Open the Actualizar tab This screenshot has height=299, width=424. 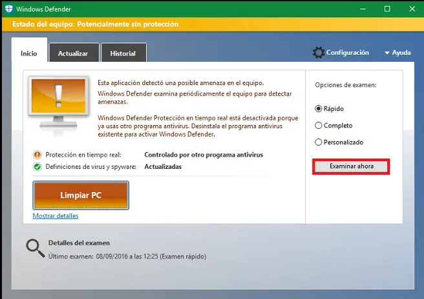point(74,53)
